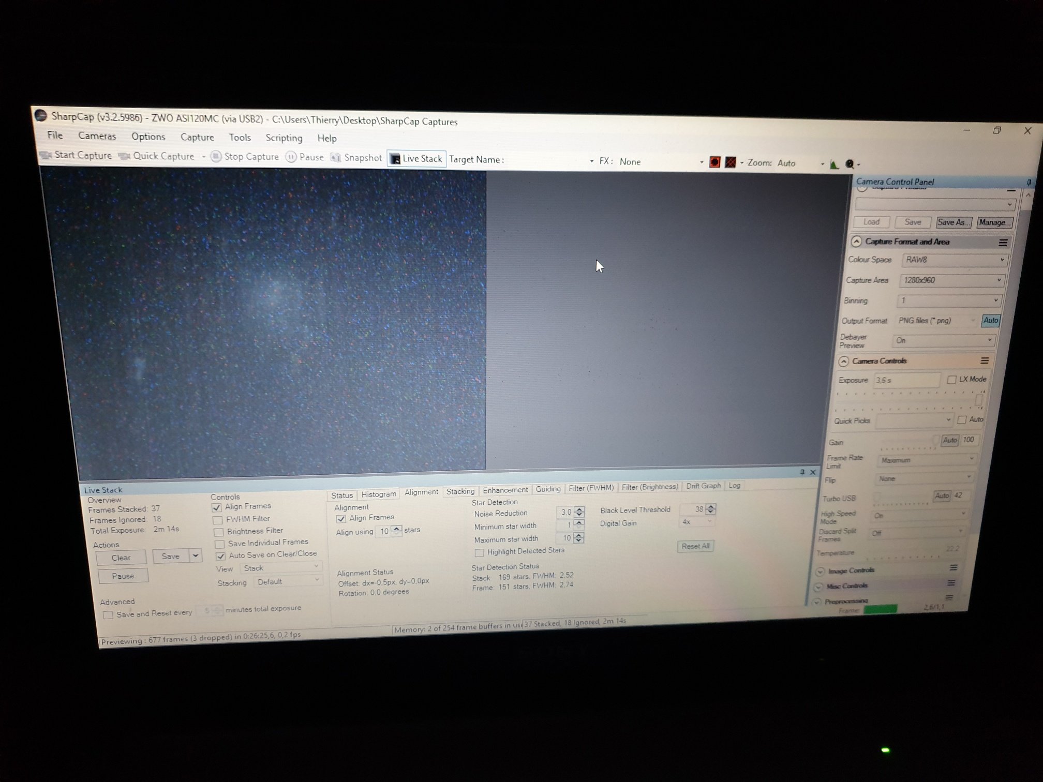This screenshot has height=782, width=1043.
Task: Click the reticule crosshair overlay icon
Action: click(730, 162)
